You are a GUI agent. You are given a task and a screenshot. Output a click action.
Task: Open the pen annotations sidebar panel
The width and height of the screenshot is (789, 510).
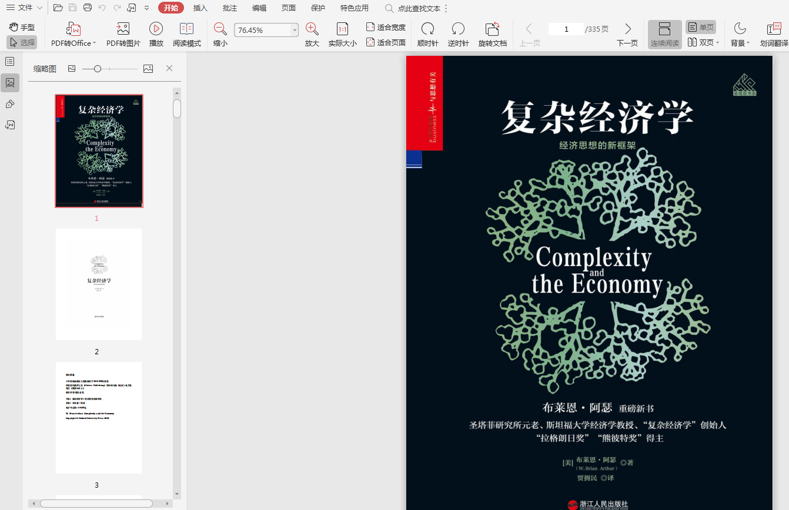10,104
